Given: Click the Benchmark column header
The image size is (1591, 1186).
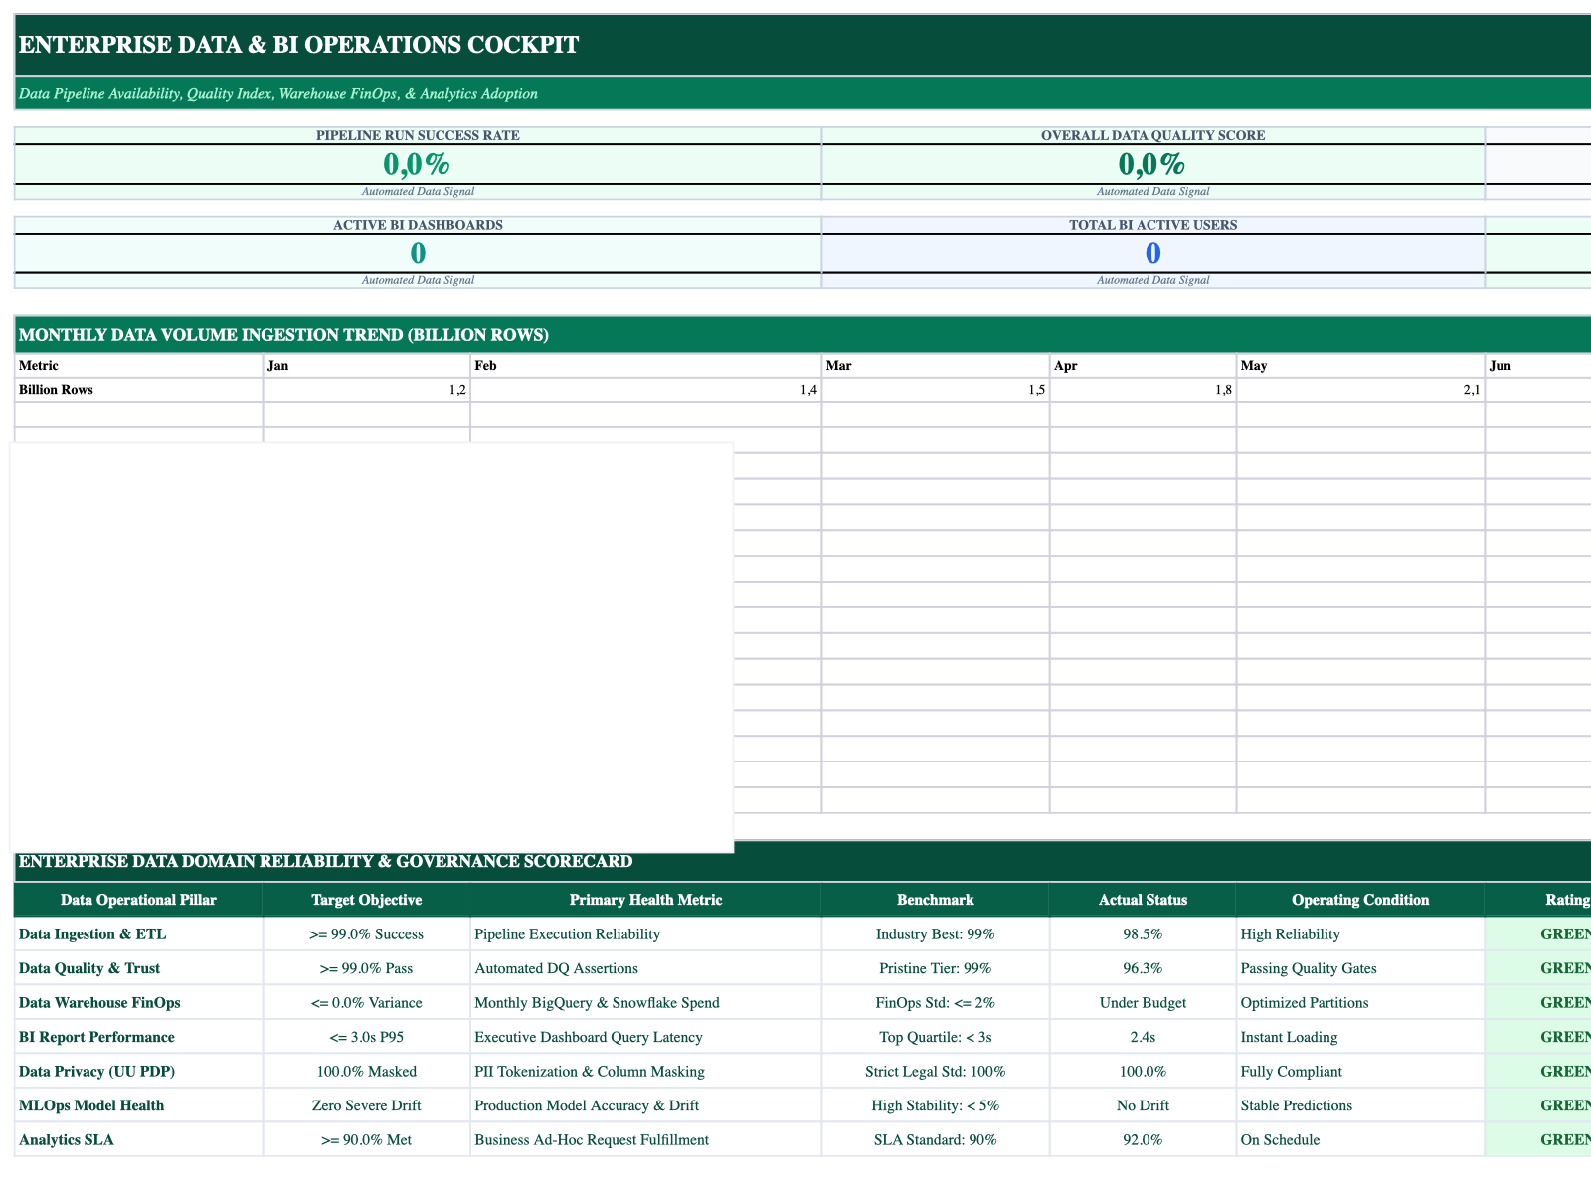Looking at the screenshot, I should [x=936, y=900].
